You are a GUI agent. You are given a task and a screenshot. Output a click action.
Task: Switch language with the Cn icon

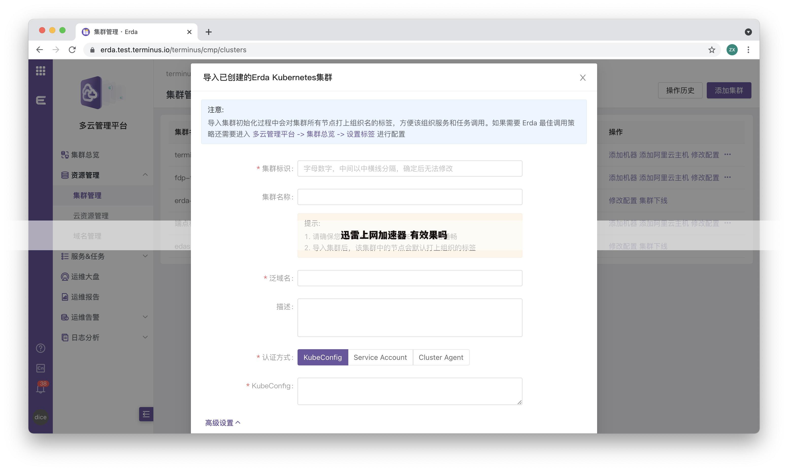pyautogui.click(x=40, y=368)
